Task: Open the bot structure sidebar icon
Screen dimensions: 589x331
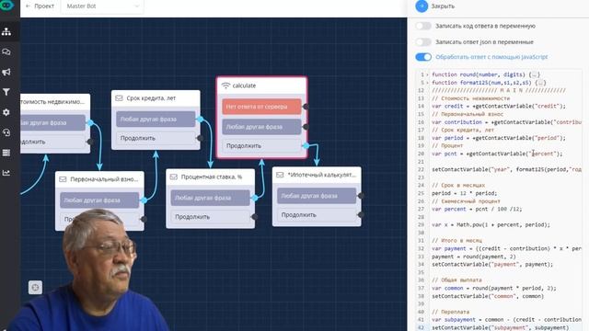Action: [6, 31]
